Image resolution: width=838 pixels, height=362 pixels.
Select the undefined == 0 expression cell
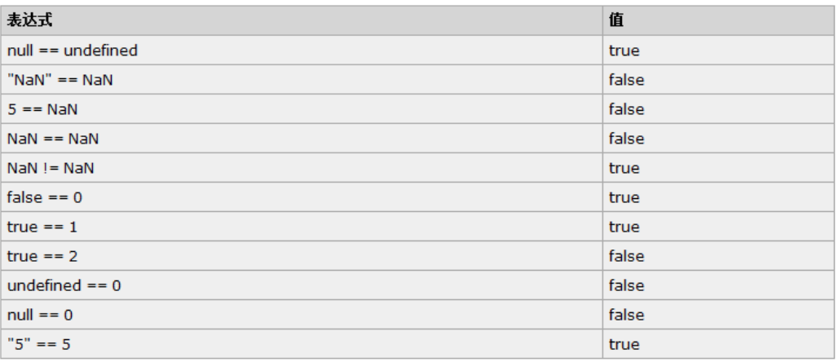(64, 285)
